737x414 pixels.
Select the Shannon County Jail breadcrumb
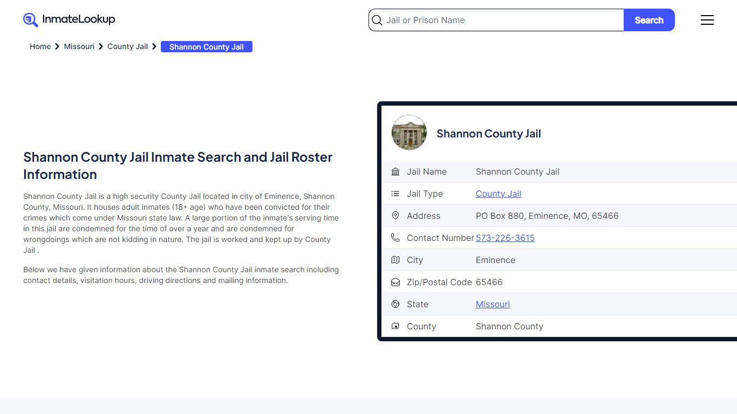(207, 47)
